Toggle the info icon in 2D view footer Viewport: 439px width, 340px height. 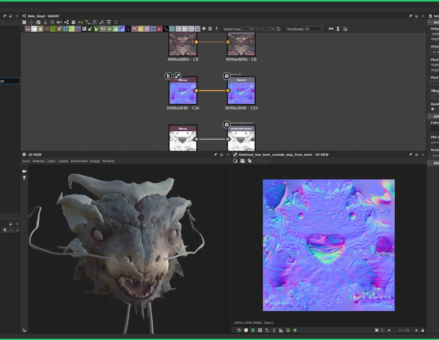(x=274, y=330)
